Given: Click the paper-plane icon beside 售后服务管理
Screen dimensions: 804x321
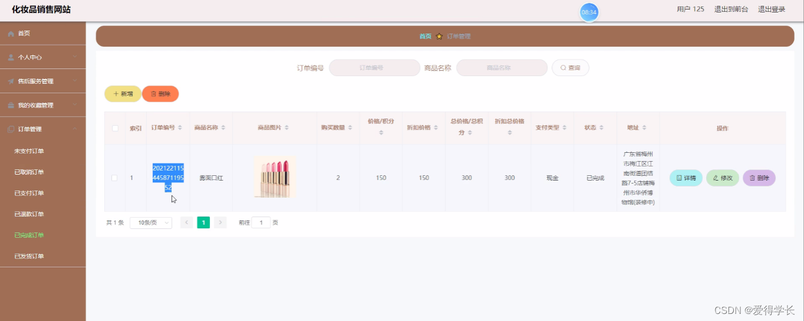Looking at the screenshot, I should 11,81.
